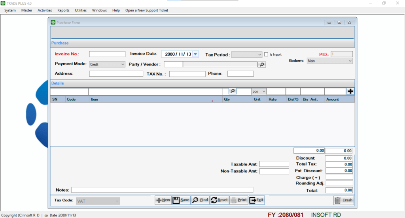Open the Reports menu
This screenshot has height=218, width=405.
[x=63, y=10]
